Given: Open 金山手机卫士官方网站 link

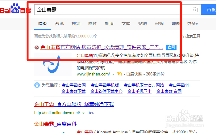Looking at the screenshot, I should (x=144, y=85).
